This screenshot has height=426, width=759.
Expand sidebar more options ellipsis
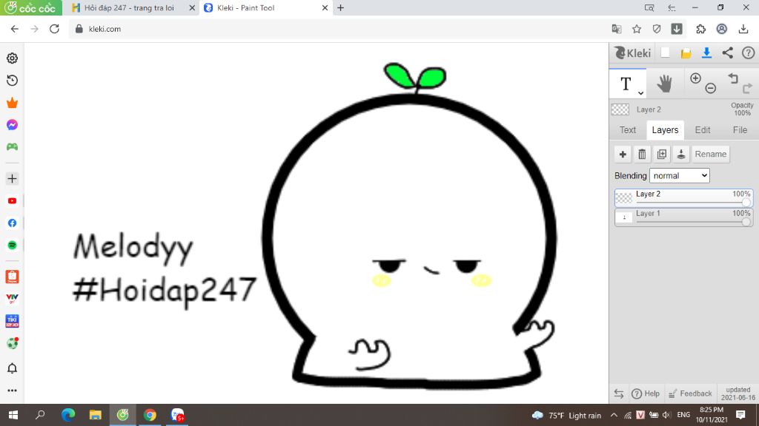coord(12,390)
